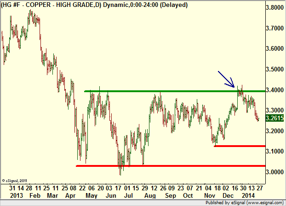Click the Jul month label
Screen dimensions: 286x206
coord(128,195)
